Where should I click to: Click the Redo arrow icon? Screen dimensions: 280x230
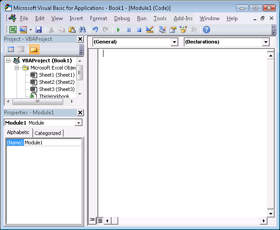pyautogui.click(x=106, y=30)
